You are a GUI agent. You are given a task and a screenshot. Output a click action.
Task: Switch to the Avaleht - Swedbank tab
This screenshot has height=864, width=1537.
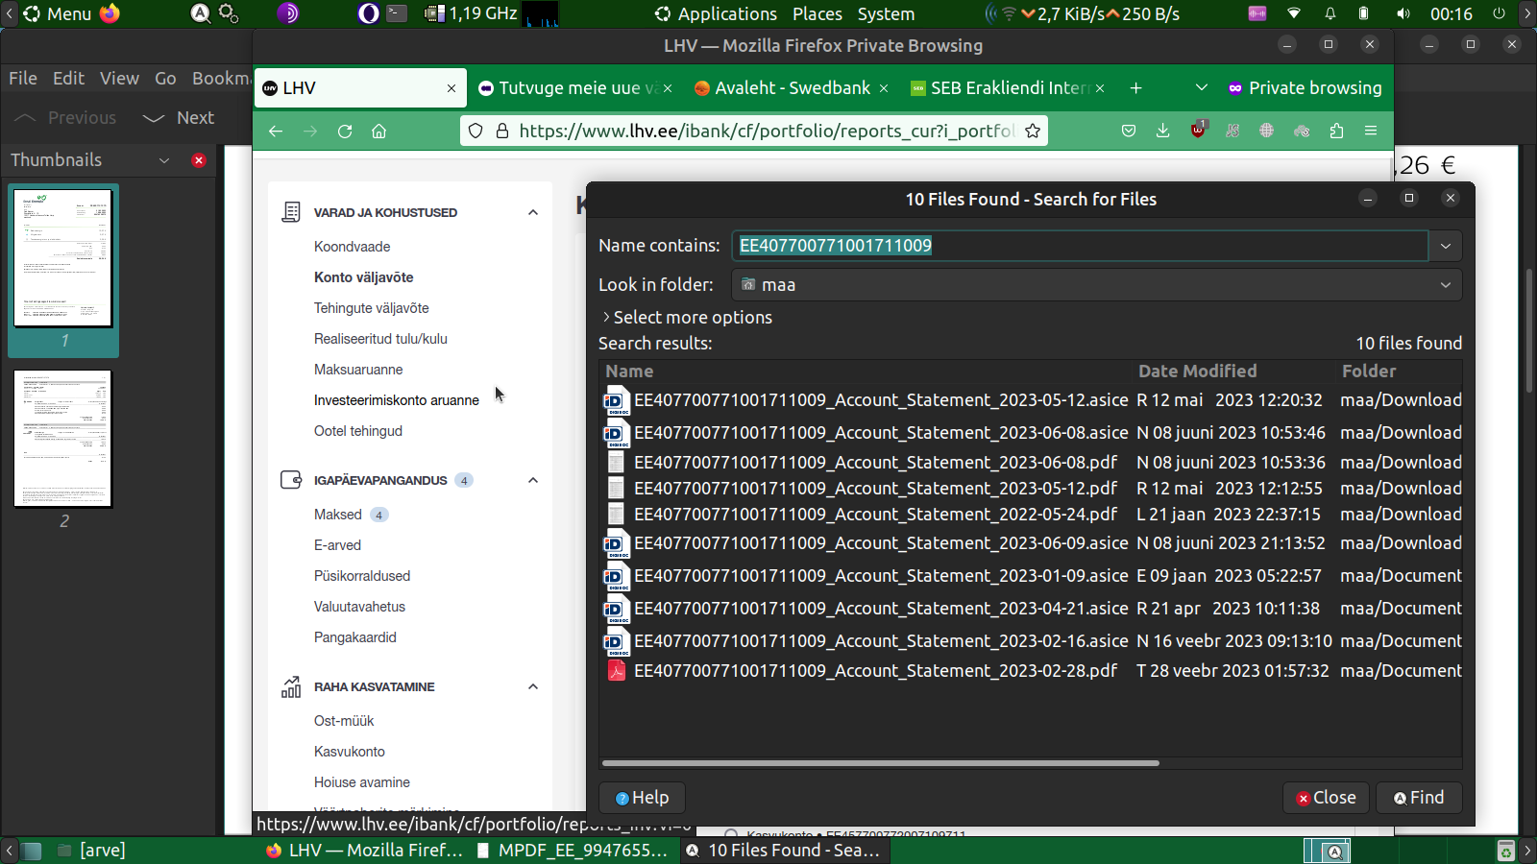coord(792,88)
